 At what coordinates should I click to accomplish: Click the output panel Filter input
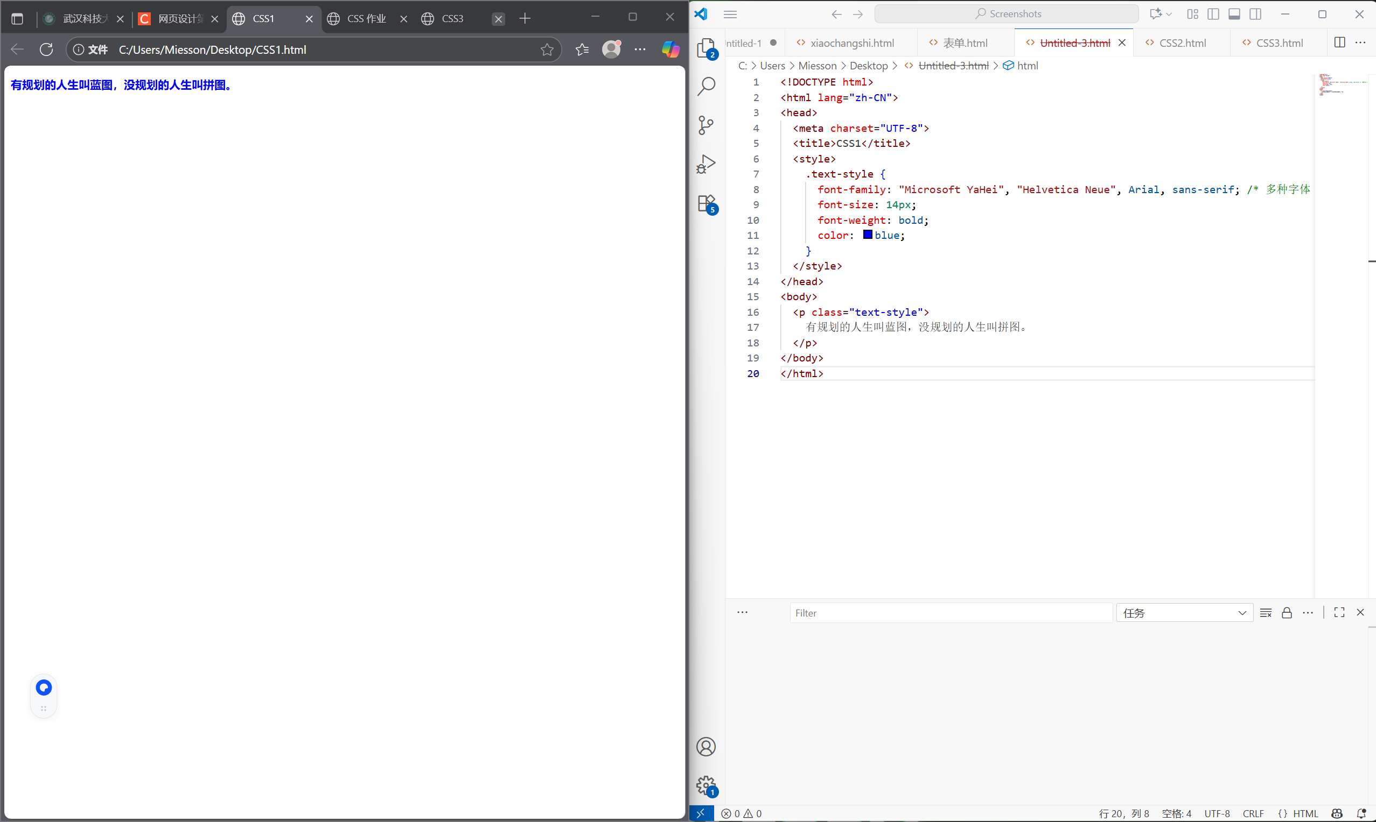[x=950, y=613]
